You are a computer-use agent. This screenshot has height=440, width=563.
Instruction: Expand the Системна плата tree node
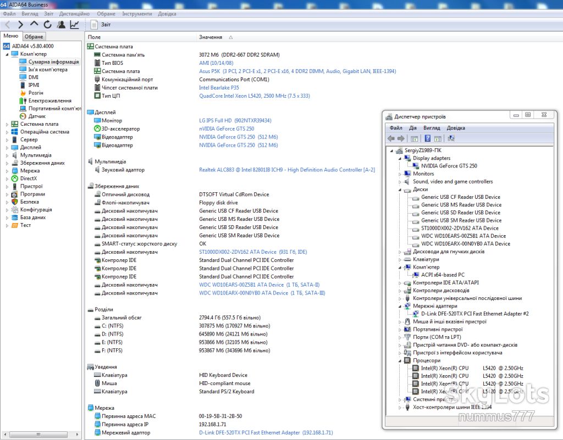point(7,124)
